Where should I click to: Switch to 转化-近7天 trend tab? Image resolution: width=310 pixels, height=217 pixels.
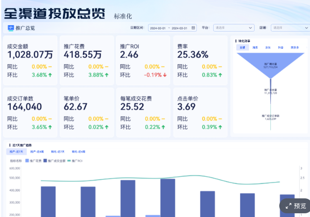pos(58,152)
